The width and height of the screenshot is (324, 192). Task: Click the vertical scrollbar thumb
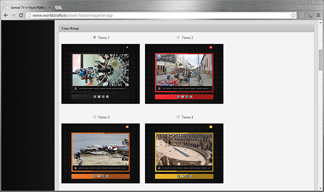tap(321, 60)
